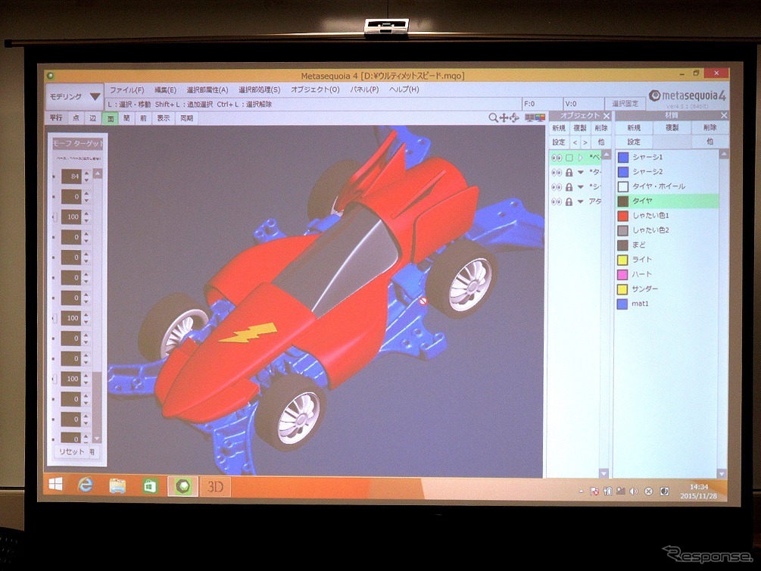The image size is (761, 571).
Task: Click the ハート pink color swatch
Action: (622, 274)
